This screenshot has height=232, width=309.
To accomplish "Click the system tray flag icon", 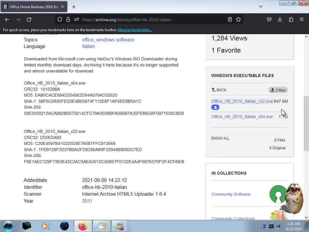I will [264, 226].
